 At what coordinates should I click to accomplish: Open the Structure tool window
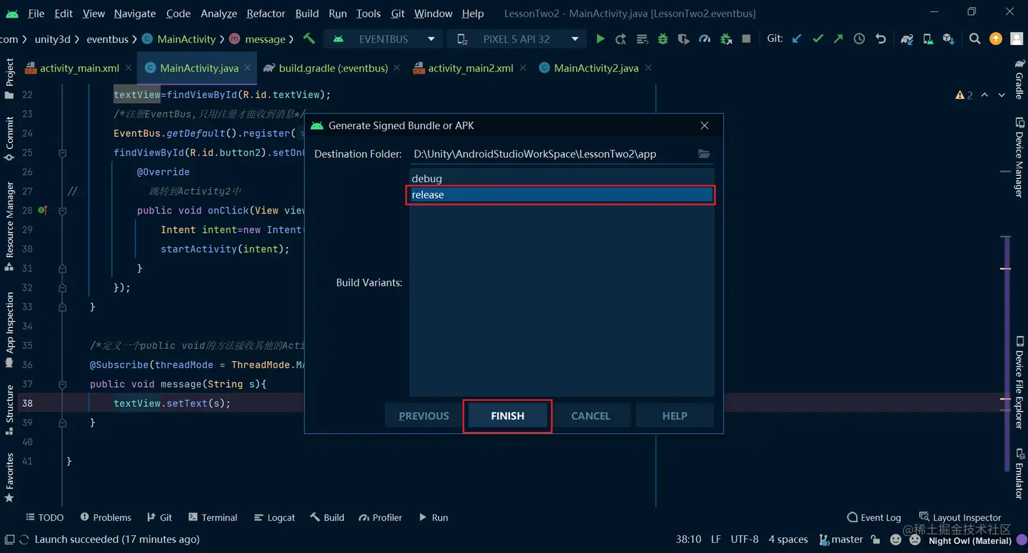[9, 409]
